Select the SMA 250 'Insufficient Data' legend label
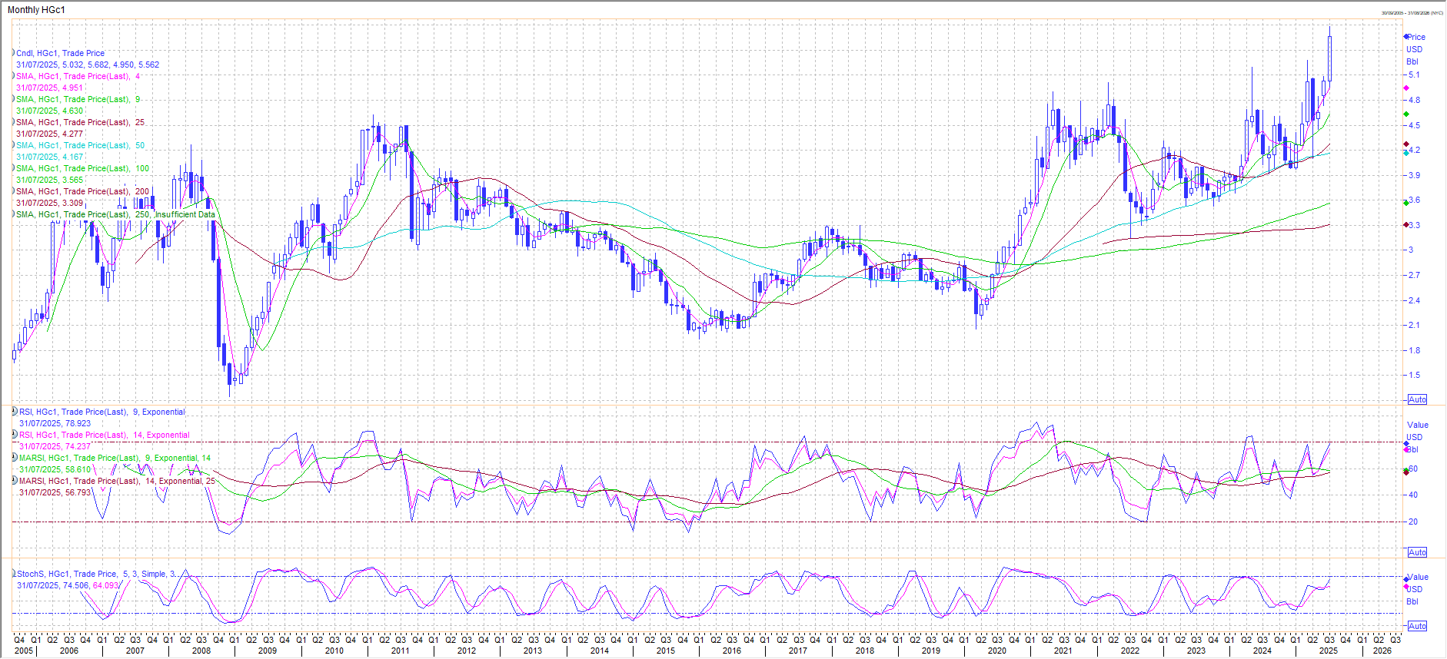This screenshot has height=659, width=1447. [x=115, y=214]
